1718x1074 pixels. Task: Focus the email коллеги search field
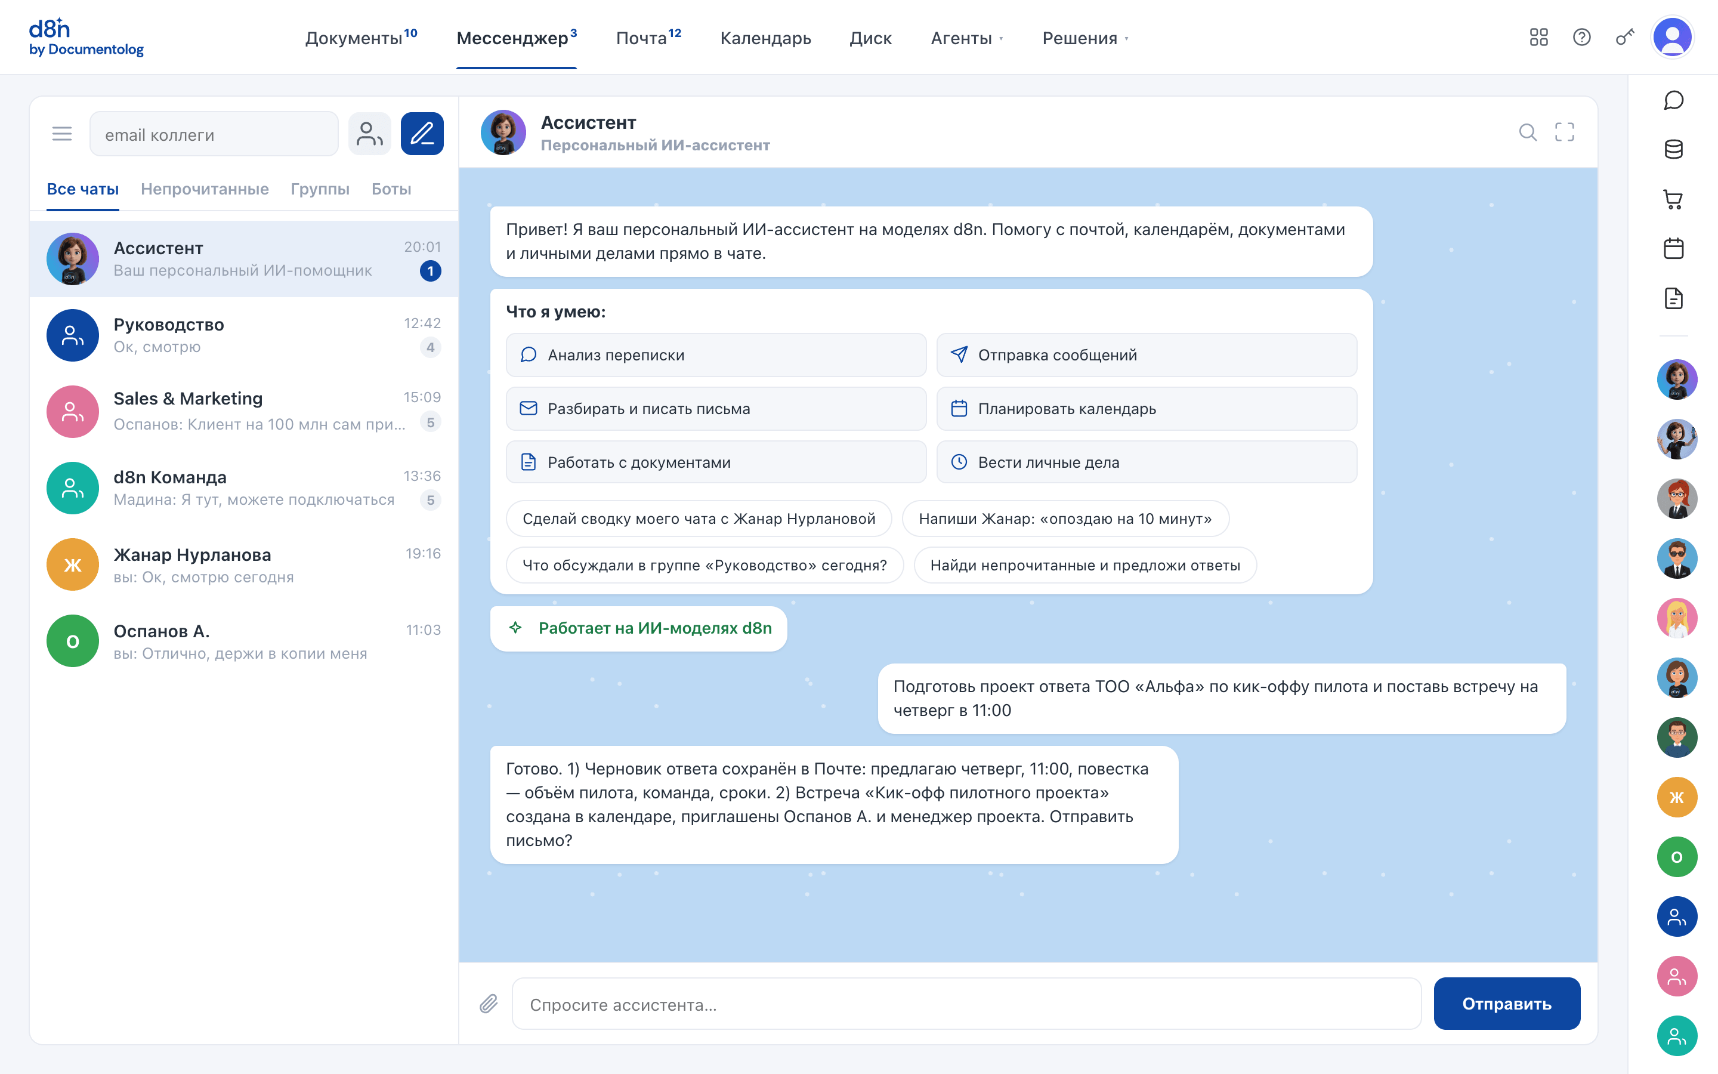214,134
